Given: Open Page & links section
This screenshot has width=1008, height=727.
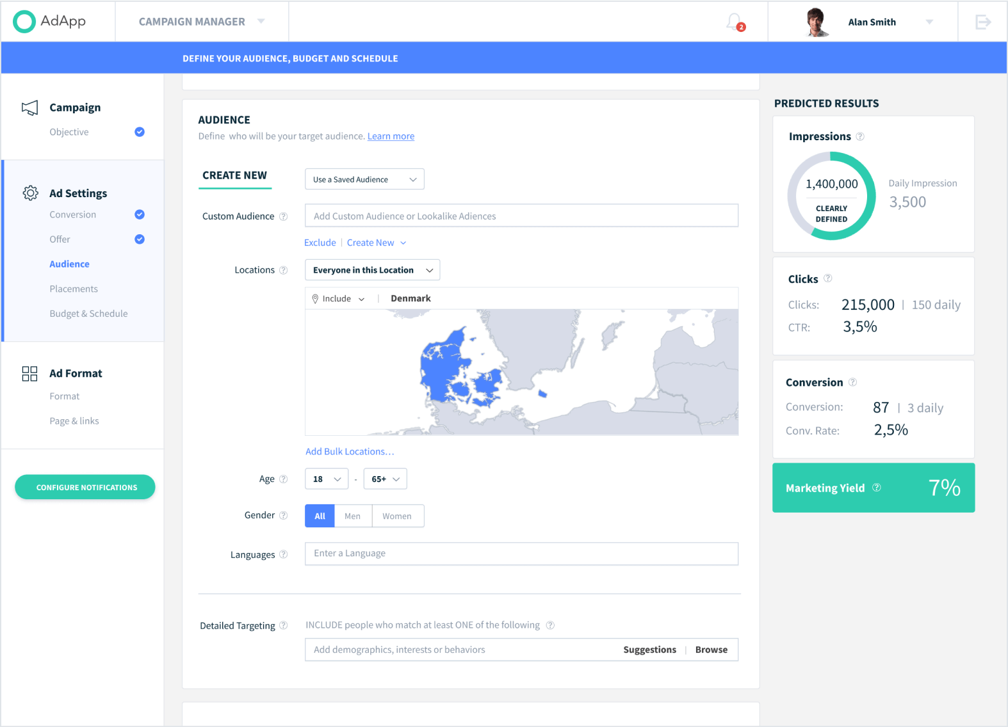Looking at the screenshot, I should point(74,421).
